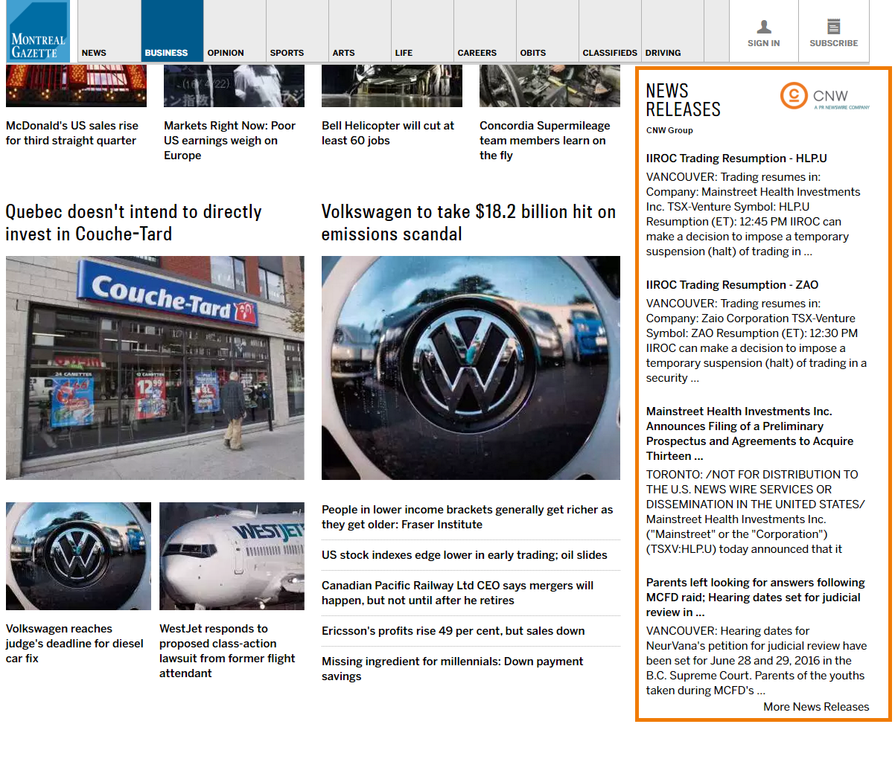Open IIROC Trading Resumption ZAO release
895x759 pixels.
pyautogui.click(x=732, y=285)
